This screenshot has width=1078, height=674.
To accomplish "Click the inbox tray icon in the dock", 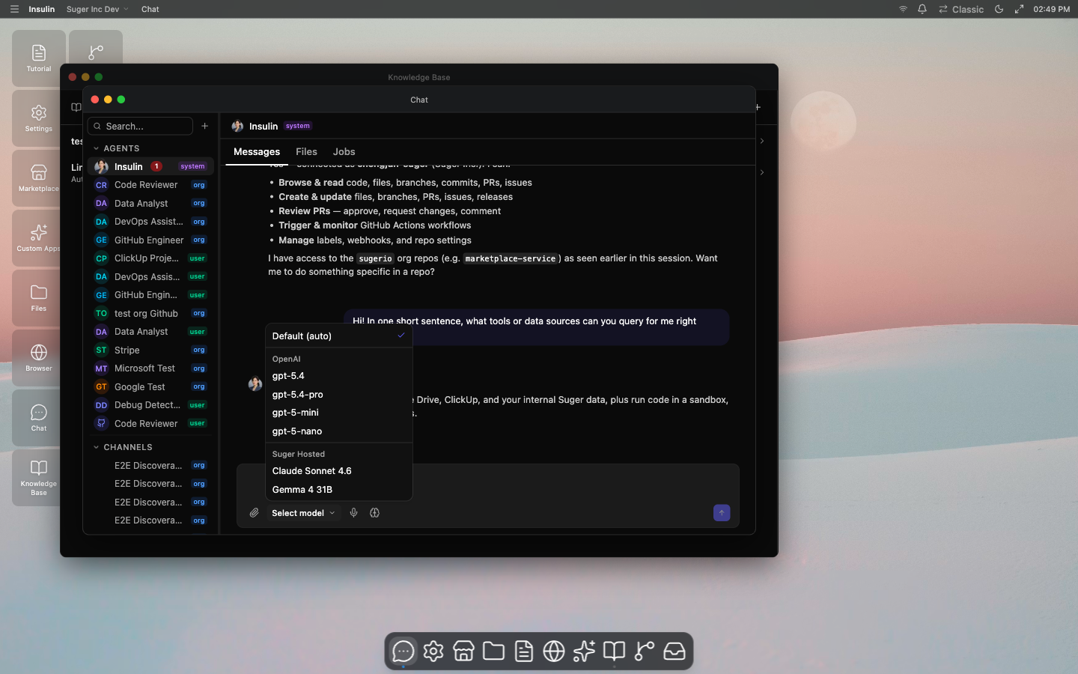I will point(674,652).
